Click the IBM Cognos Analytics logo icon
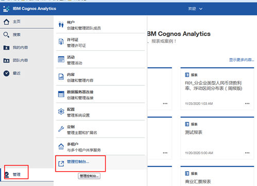The width and height of the screenshot is (257, 186). [6, 9]
